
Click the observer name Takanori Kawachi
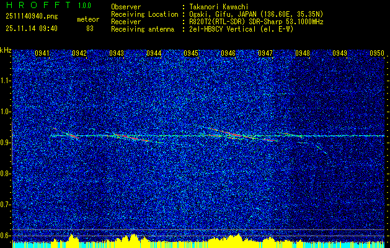pyautogui.click(x=219, y=7)
